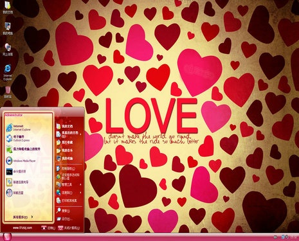The height and width of the screenshot is (241, 299).
Task: Click keyboard language icon in system tray
Action: [276, 237]
